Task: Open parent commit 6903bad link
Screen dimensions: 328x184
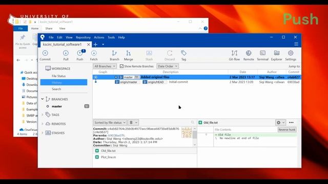Action: point(116,135)
